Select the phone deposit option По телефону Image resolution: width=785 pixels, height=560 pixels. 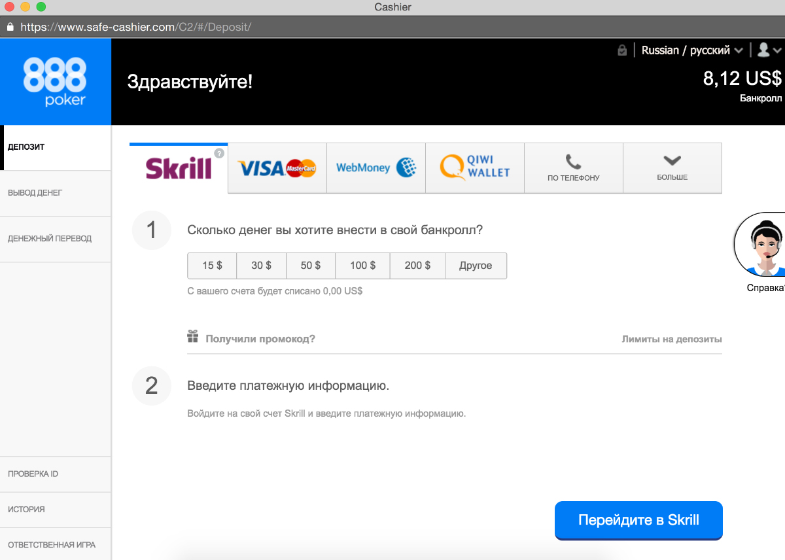[573, 167]
